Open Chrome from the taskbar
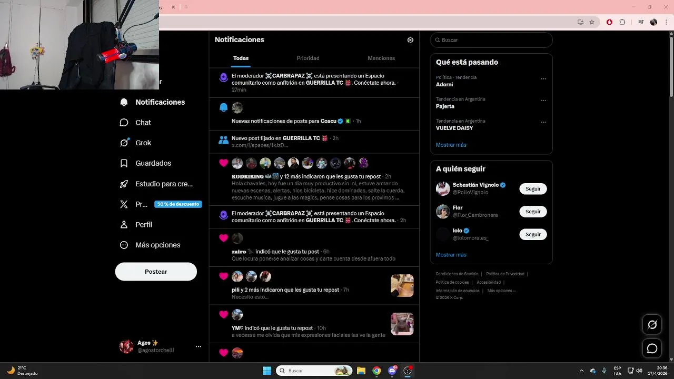 (x=376, y=371)
